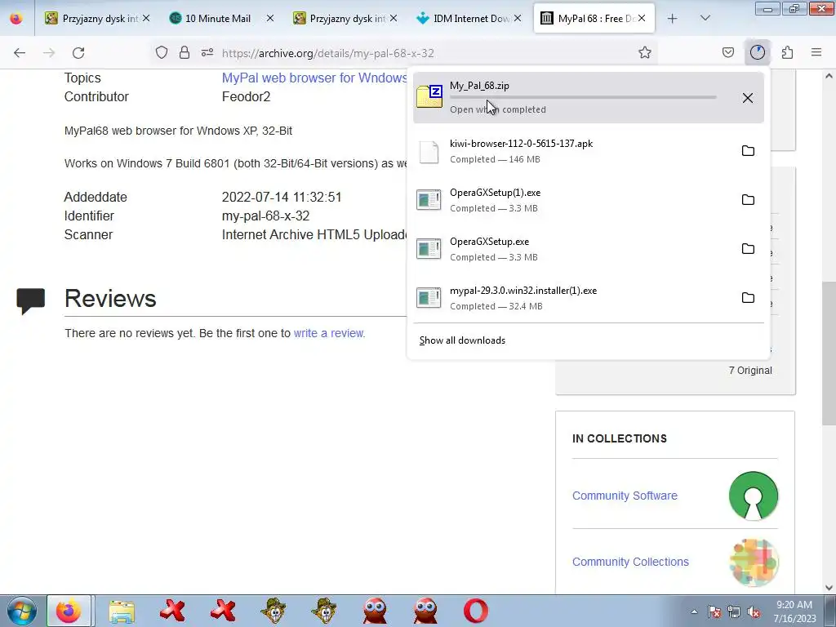Open the tracking protection shield icon
Screen dimensions: 836x627
pyautogui.click(x=162, y=52)
